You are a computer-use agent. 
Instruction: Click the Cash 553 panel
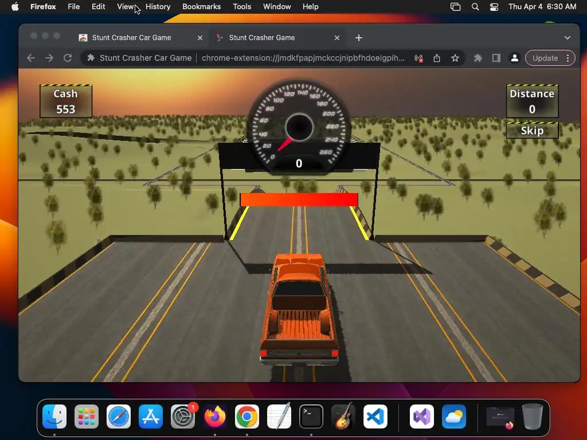[66, 101]
